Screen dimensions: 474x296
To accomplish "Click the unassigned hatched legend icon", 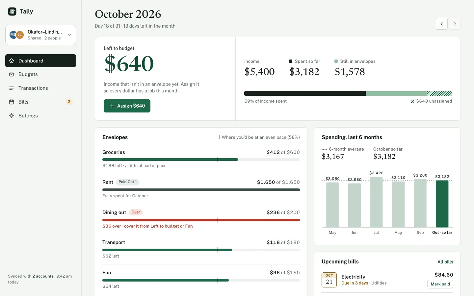I will (x=412, y=101).
